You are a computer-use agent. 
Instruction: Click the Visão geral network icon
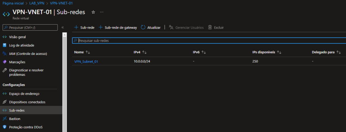[x=5, y=37]
